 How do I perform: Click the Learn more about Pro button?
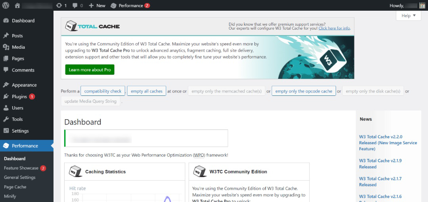point(90,70)
